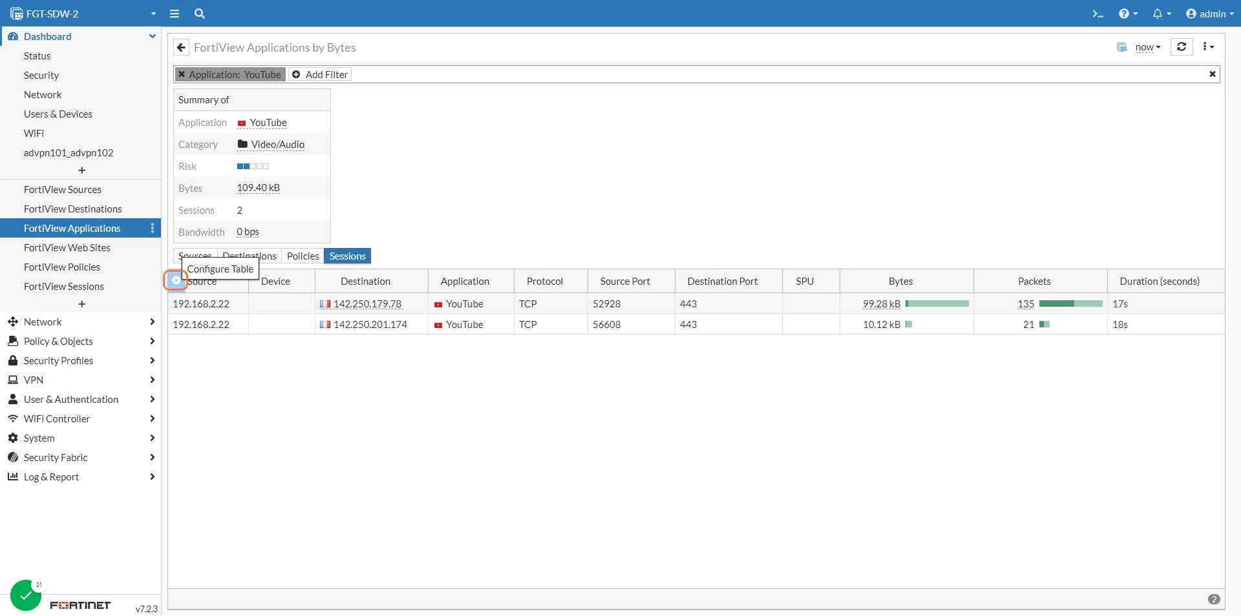Click the flag beside 142.250.179.78
Viewport: 1241px width, 616px height.
(325, 304)
